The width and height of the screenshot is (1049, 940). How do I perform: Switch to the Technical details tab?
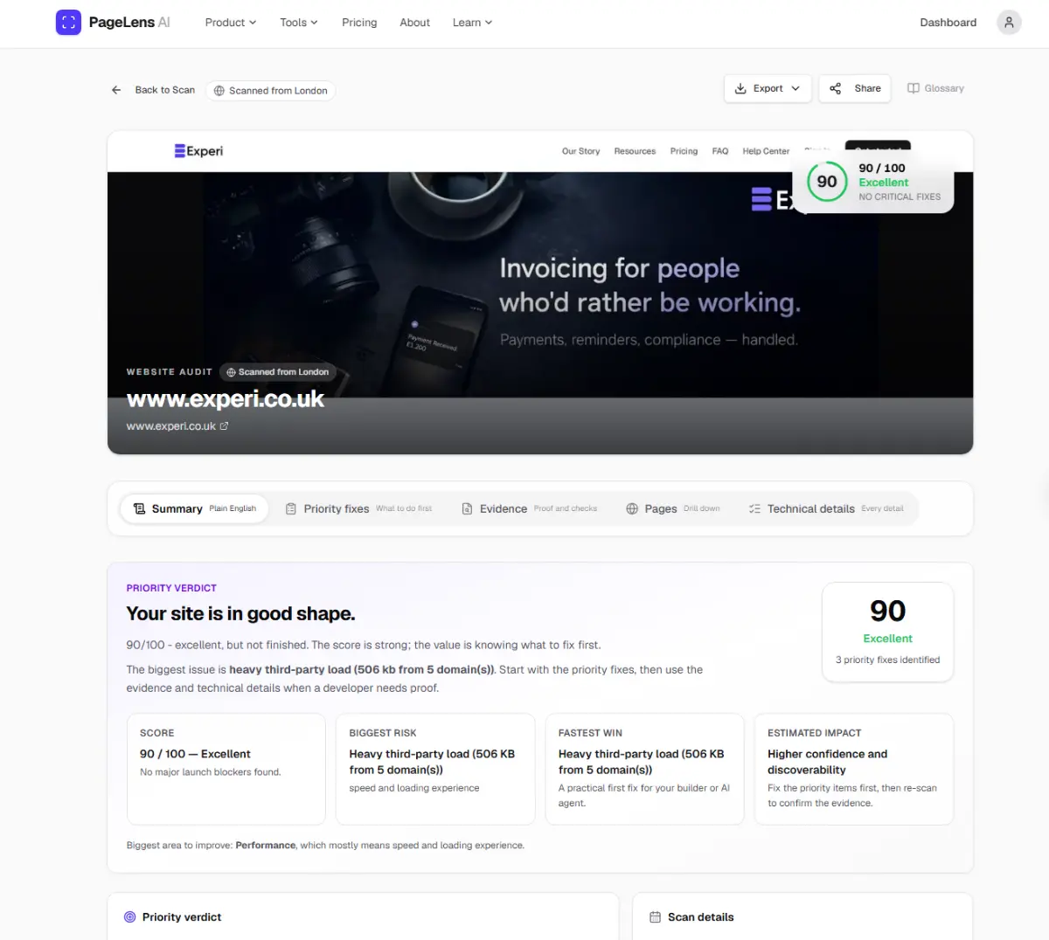[x=826, y=508]
